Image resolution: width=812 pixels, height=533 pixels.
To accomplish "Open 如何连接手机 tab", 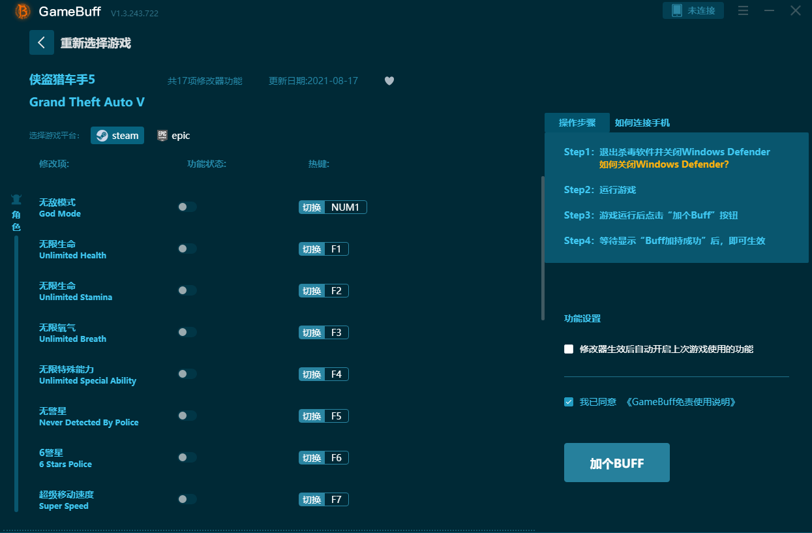I will 642,123.
